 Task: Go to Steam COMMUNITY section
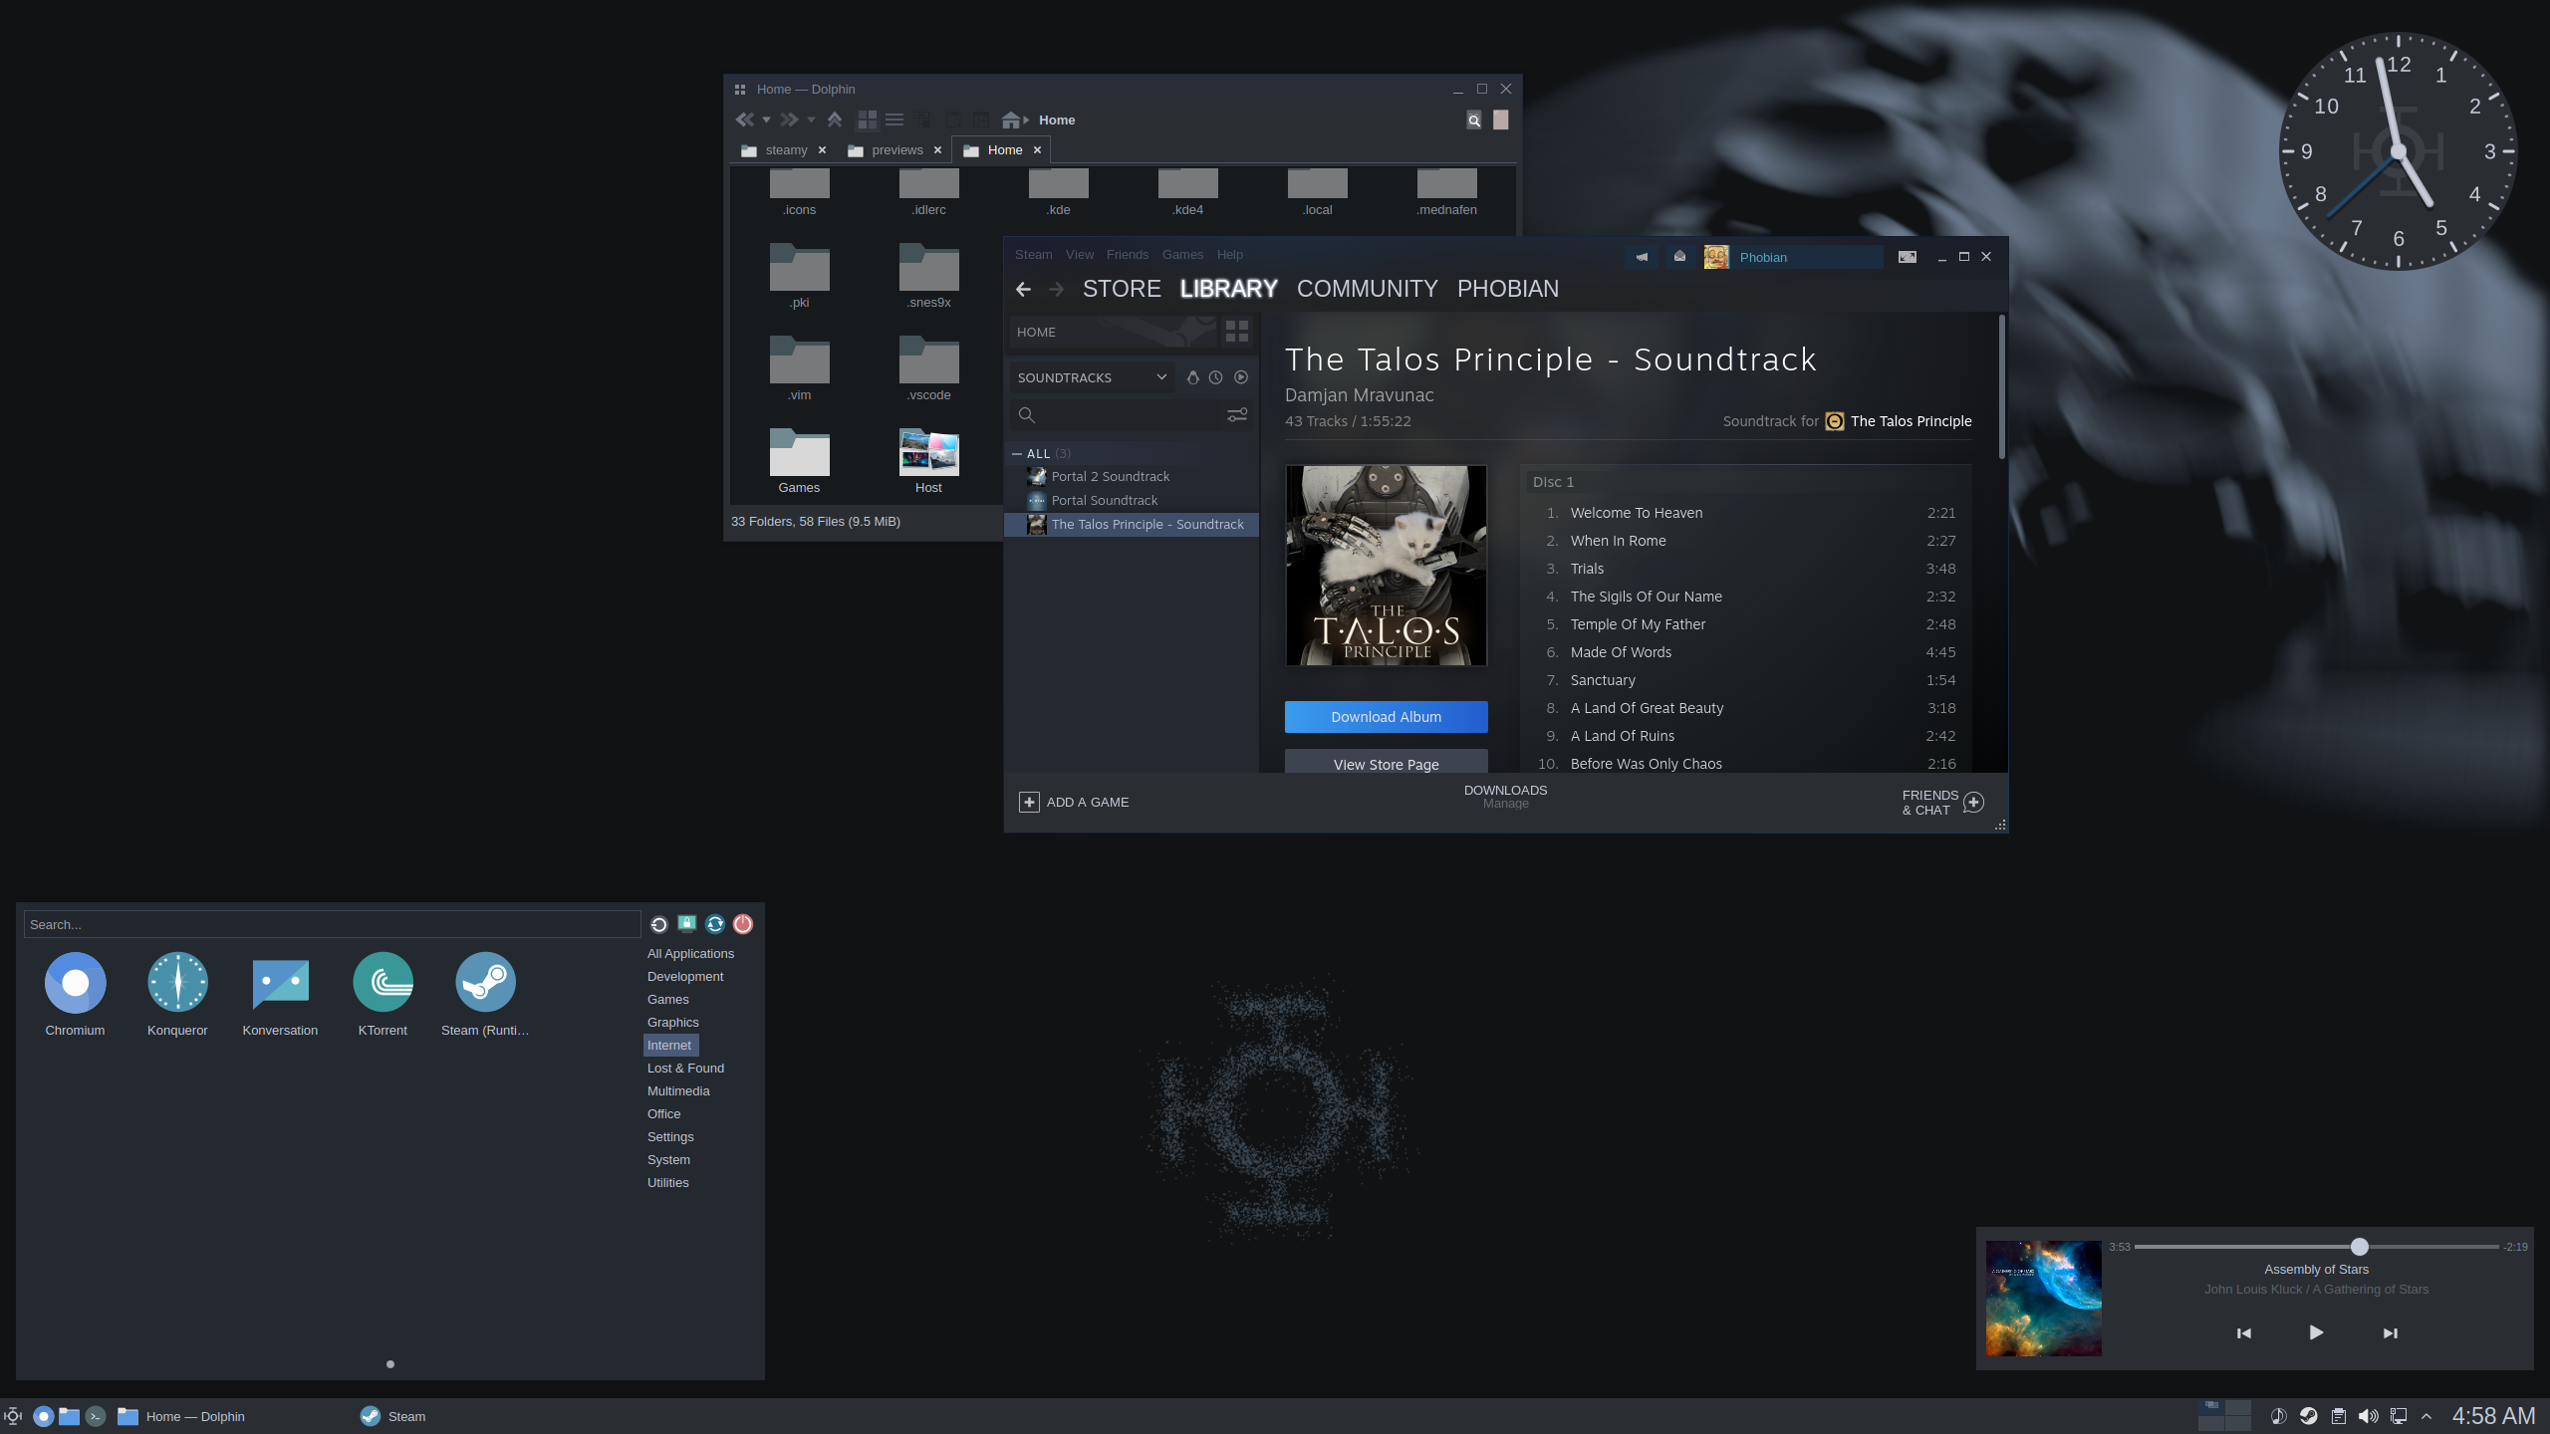pos(1367,289)
